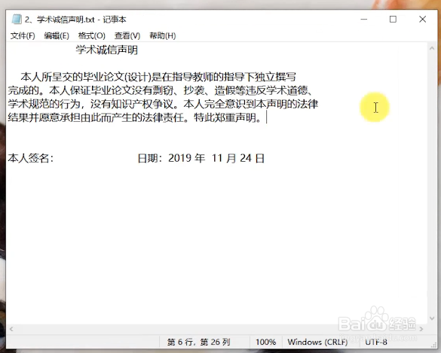Open the 查看(V) menu
This screenshot has width=441, height=353.
pos(127,35)
